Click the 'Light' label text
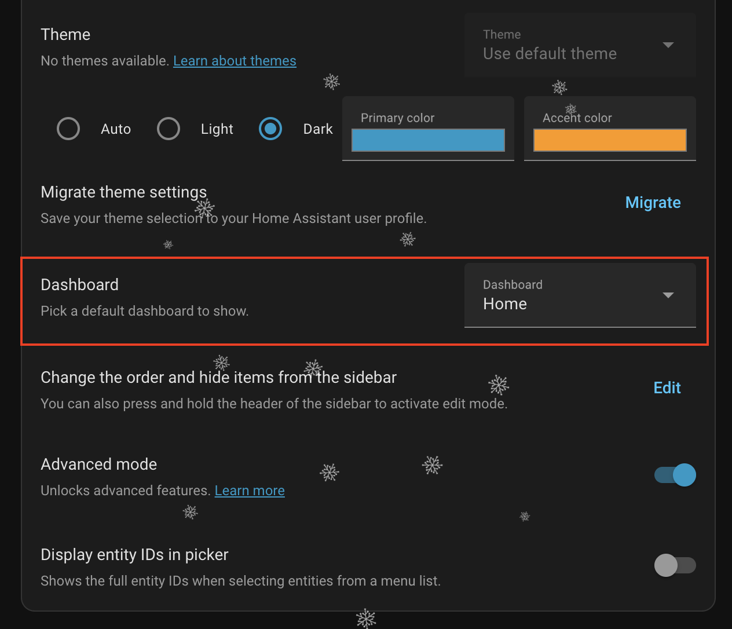 point(217,129)
